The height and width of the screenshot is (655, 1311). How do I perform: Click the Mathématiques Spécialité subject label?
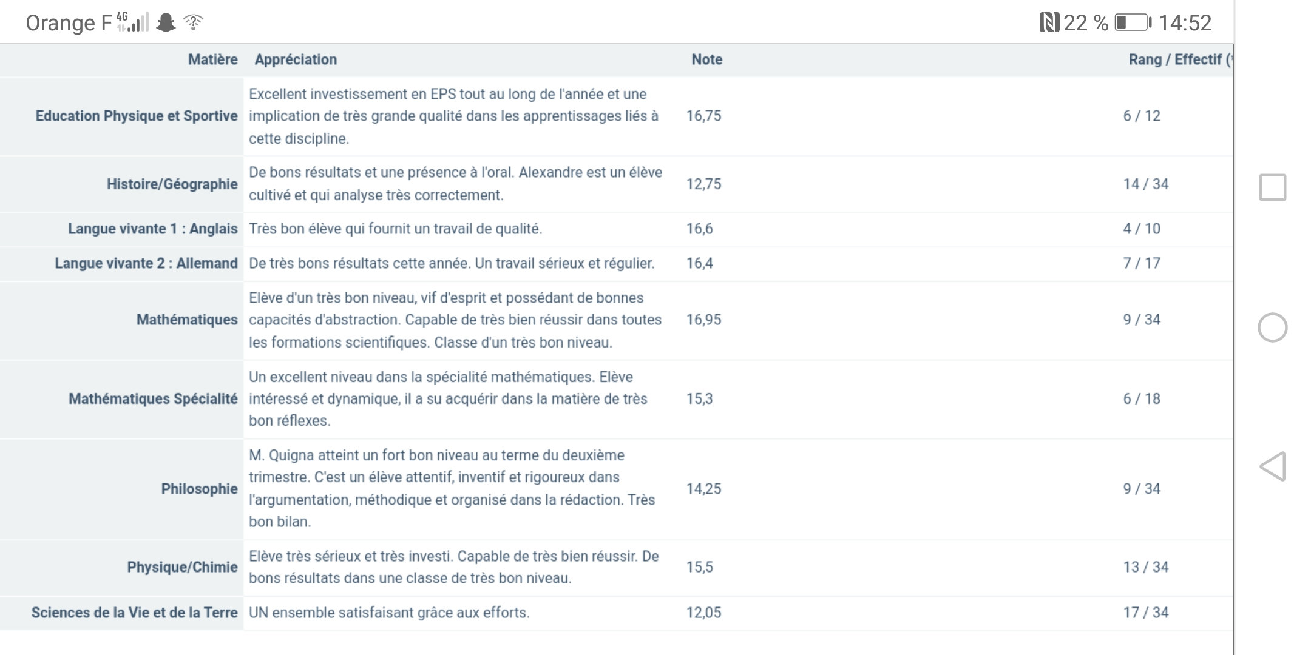coord(153,399)
